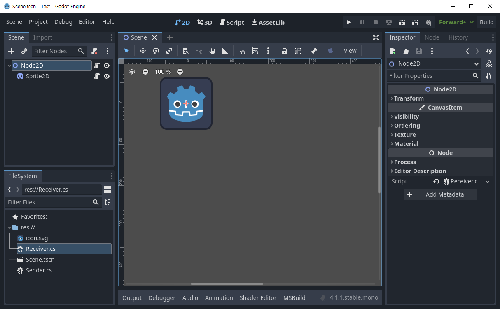Activate the Move Mode tool
Image resolution: width=500 pixels, height=309 pixels.
[143, 51]
